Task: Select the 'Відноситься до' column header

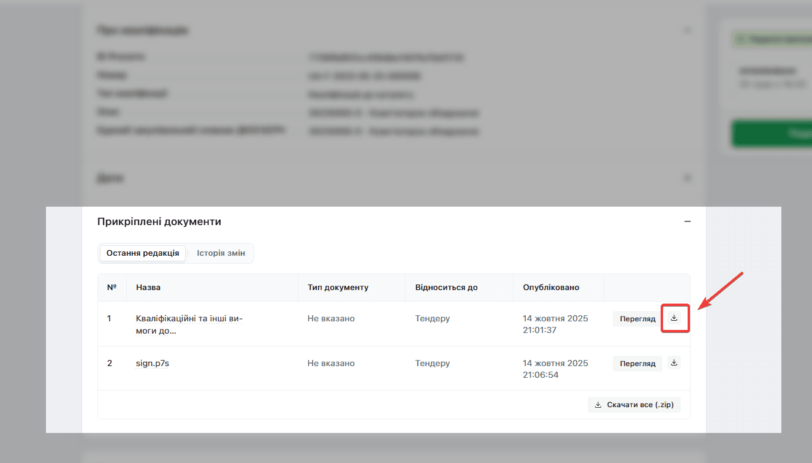Action: (446, 287)
